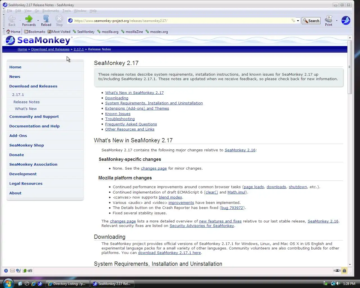Open the URL bar history dropdown
The width and height of the screenshot is (360, 288).
coord(298,21)
